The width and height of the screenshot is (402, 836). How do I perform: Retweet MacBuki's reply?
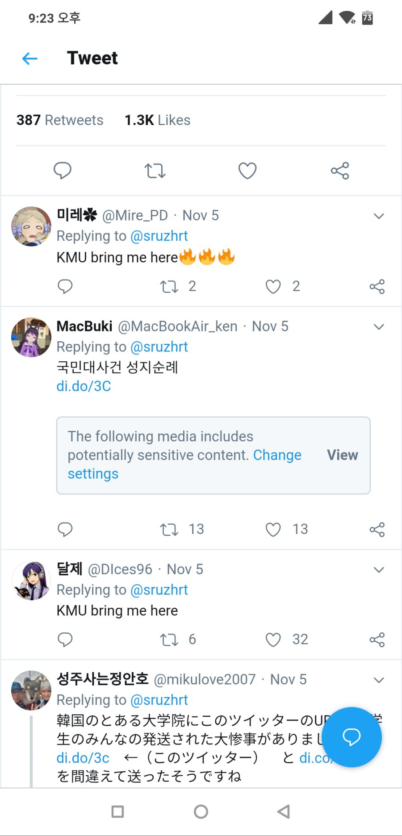pyautogui.click(x=169, y=529)
